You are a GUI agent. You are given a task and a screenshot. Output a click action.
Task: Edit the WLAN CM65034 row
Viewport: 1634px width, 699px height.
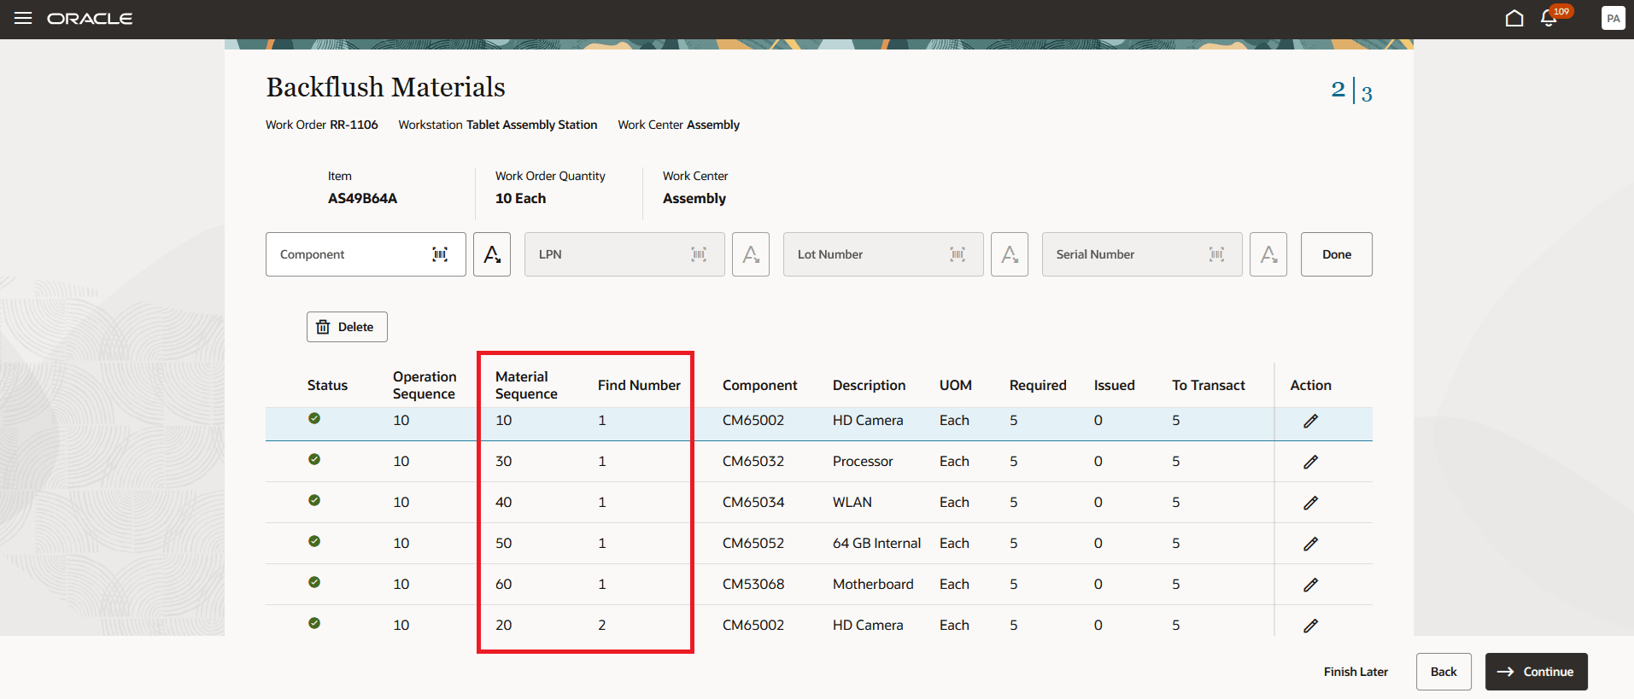[1311, 503]
